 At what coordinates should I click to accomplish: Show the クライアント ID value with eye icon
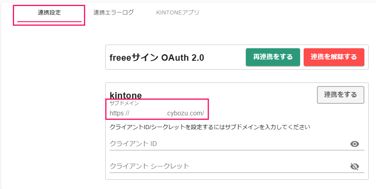pyautogui.click(x=354, y=144)
